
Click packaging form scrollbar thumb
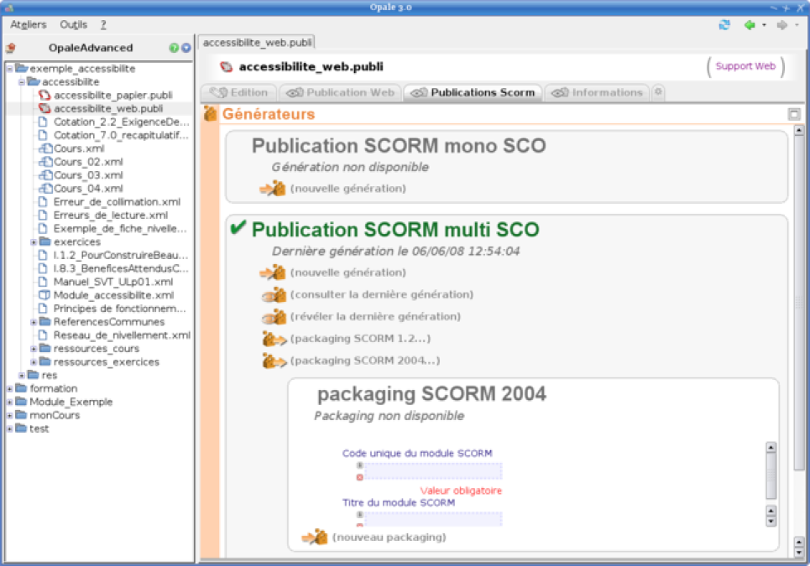pos(771,475)
